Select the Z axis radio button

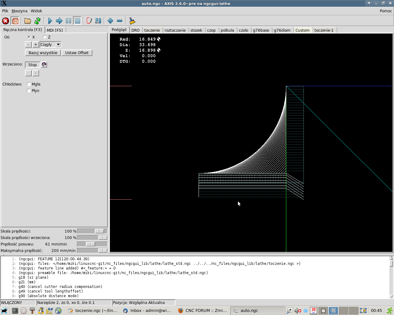point(45,37)
